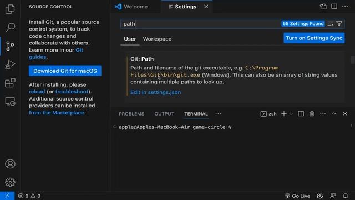Viewport: 355px width, 200px height.
Task: Open the from the Marketplace link
Action: click(x=57, y=112)
